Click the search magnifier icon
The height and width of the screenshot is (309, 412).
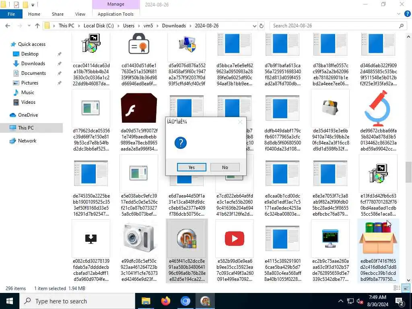click(401, 26)
